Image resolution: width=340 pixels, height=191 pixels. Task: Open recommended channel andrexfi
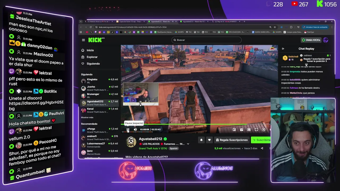click(x=100, y=138)
